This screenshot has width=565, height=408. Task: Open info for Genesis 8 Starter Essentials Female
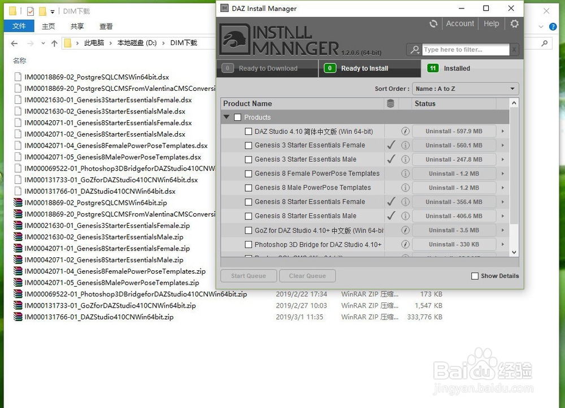pyautogui.click(x=405, y=202)
